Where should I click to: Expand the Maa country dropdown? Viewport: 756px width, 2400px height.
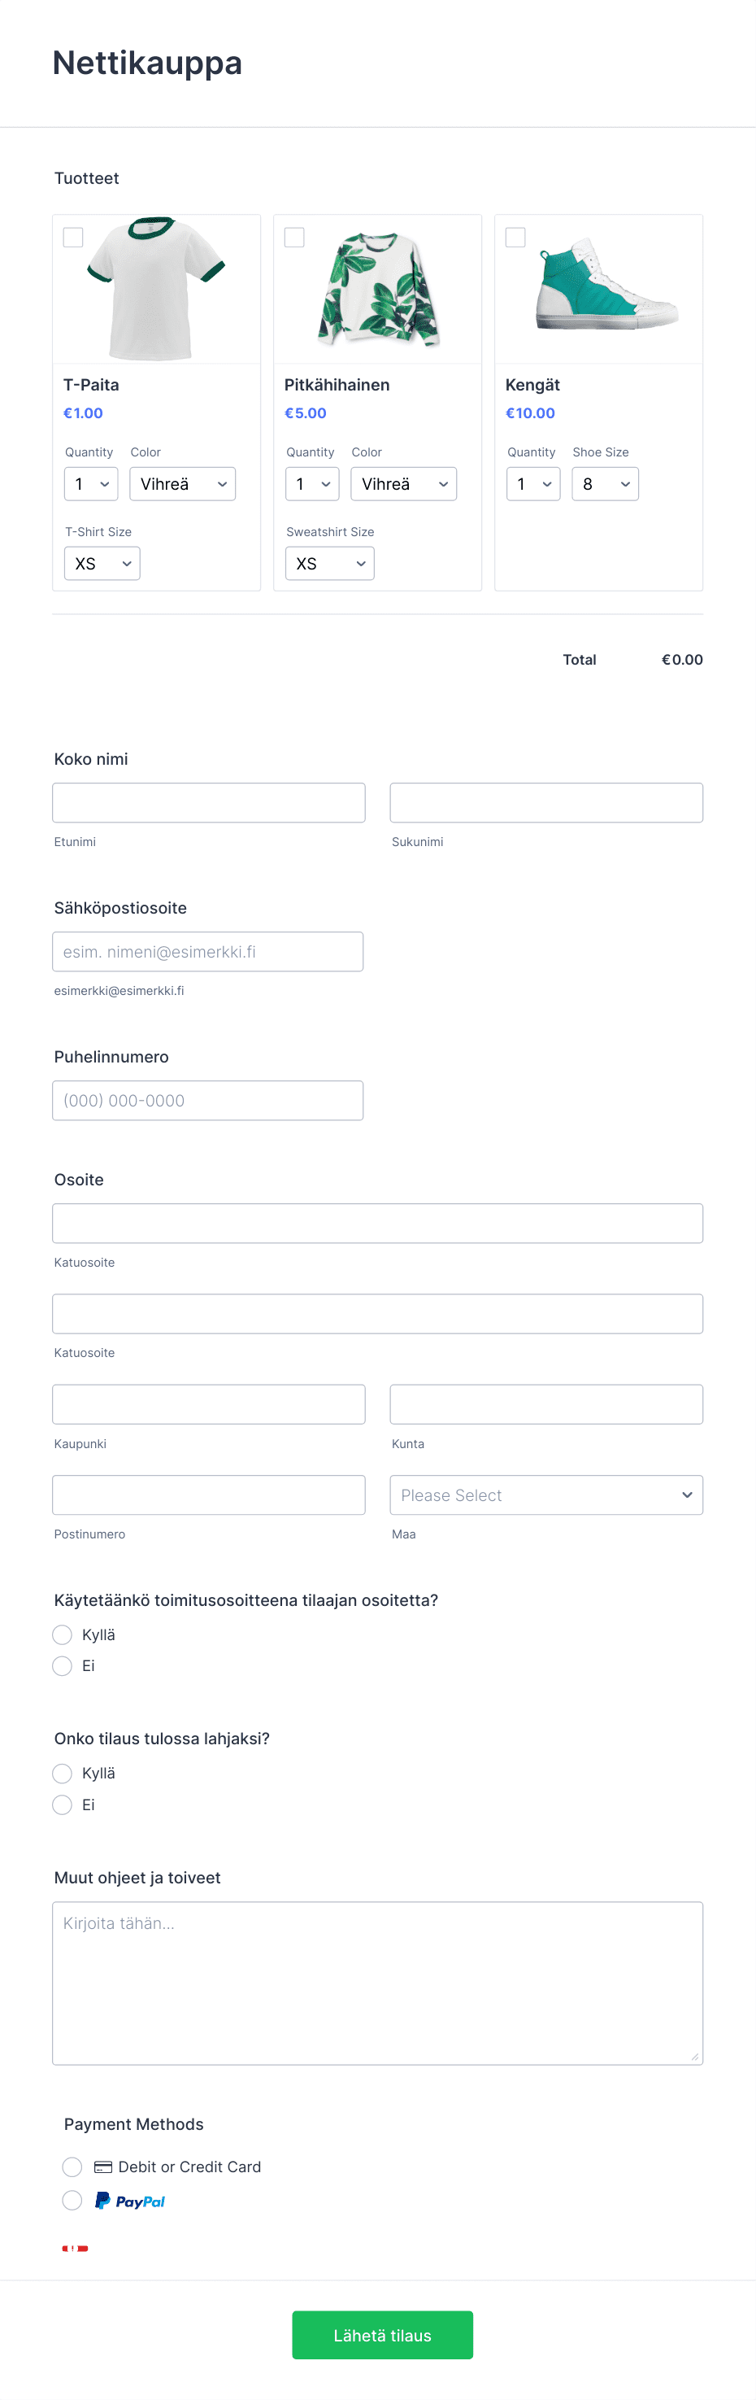coord(546,1495)
